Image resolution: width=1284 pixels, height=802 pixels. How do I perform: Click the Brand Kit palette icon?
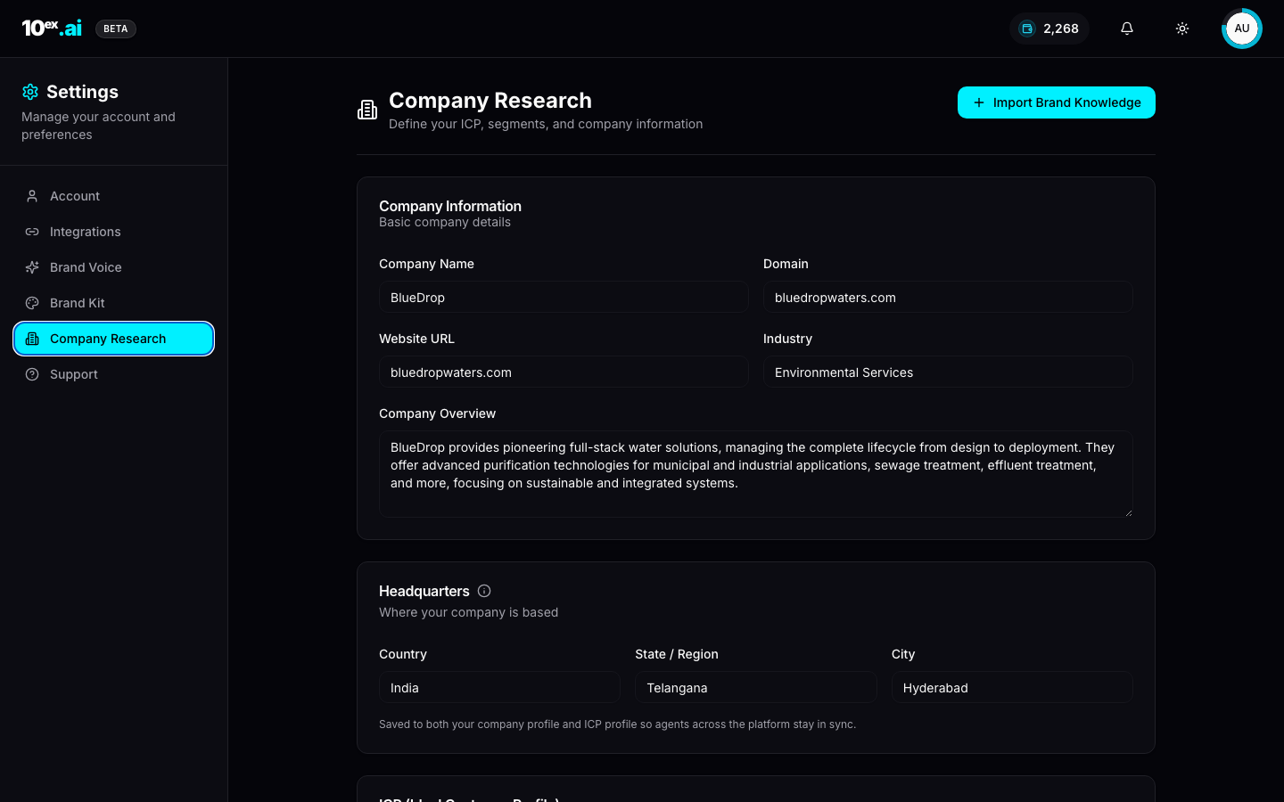(x=32, y=303)
